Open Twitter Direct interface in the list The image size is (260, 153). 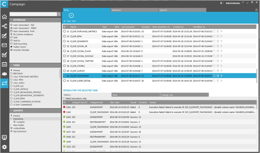(x=20, y=47)
